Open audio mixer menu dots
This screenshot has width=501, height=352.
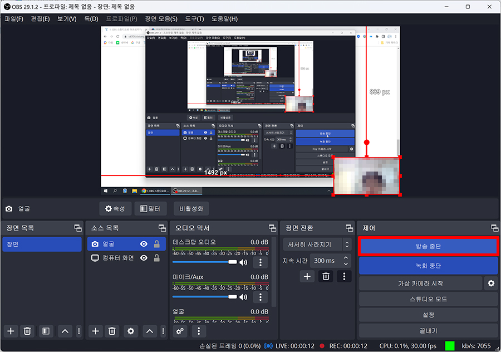(x=199, y=331)
